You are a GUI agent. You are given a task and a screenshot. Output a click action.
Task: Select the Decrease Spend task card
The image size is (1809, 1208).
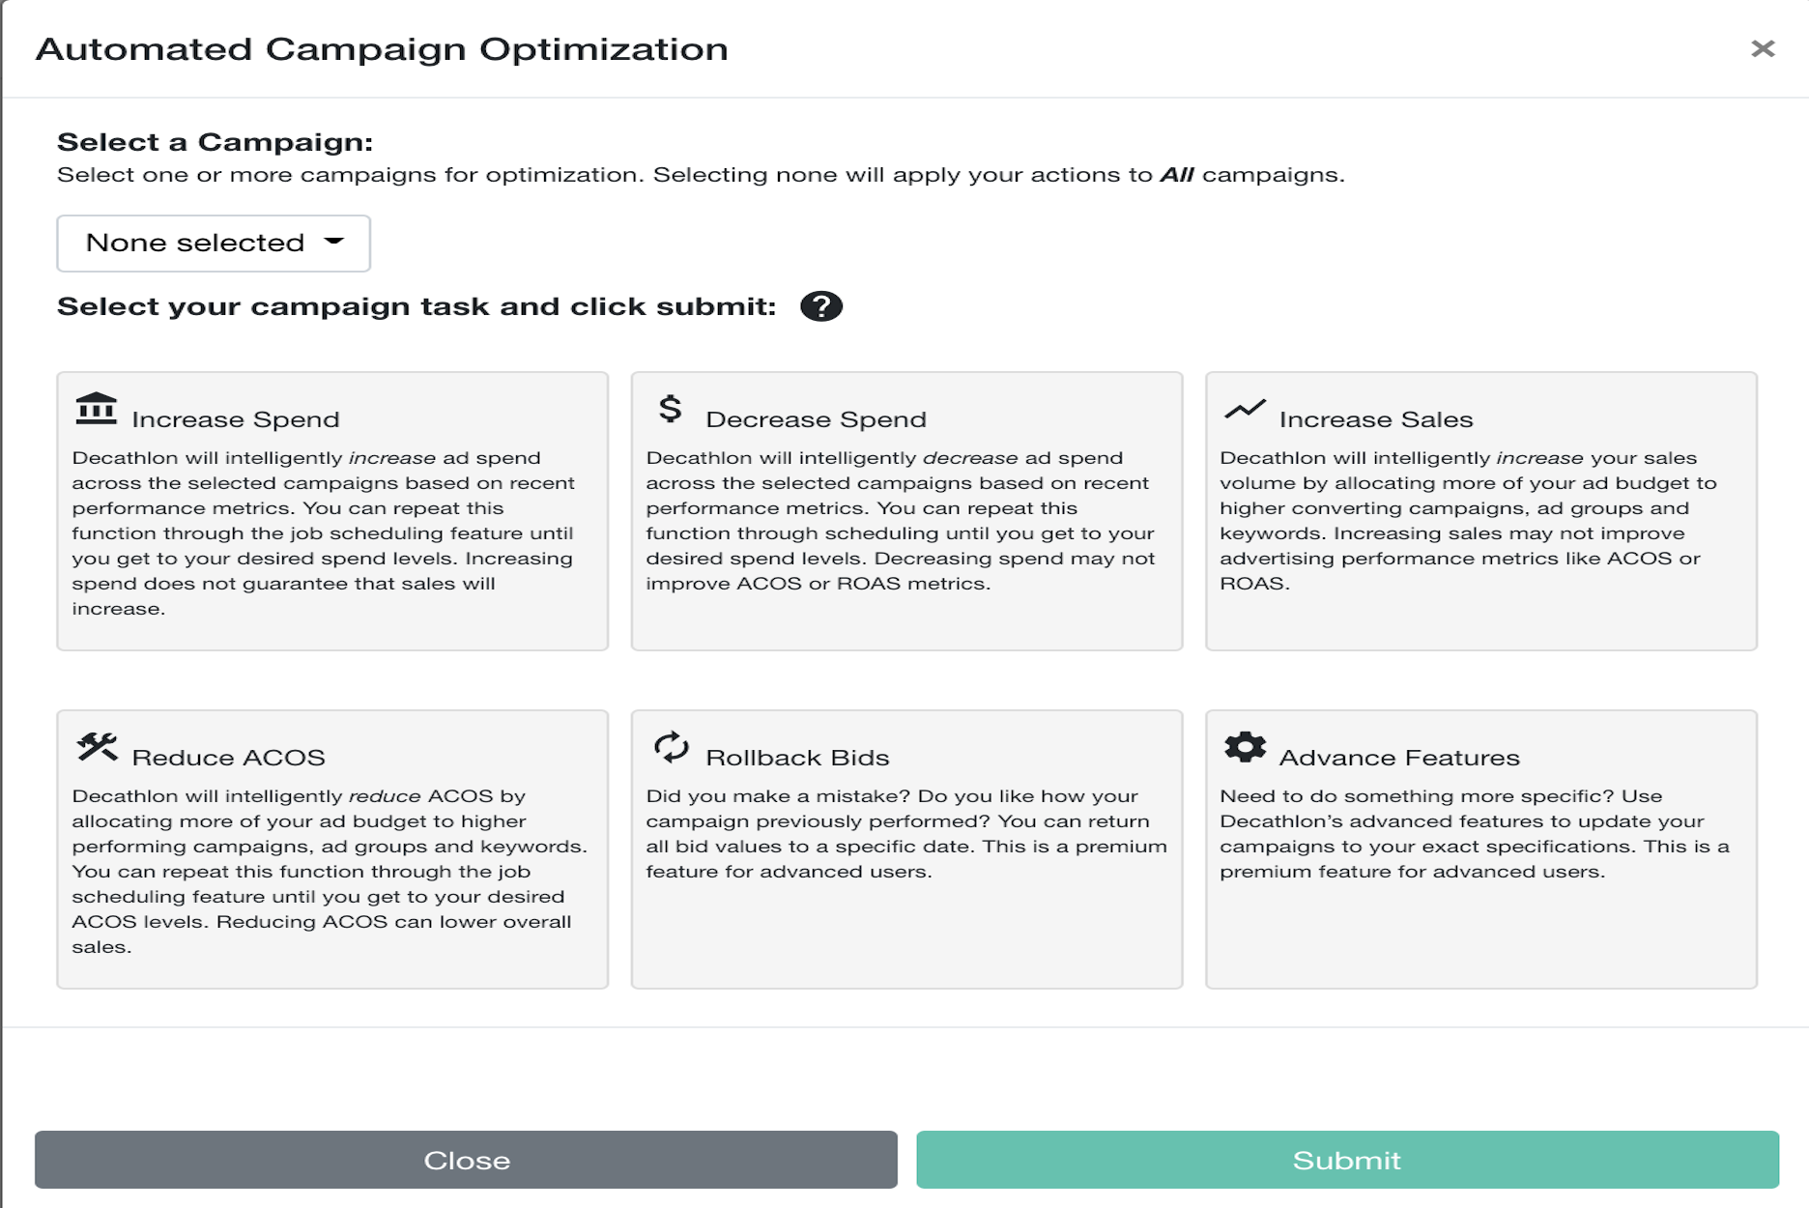tap(906, 511)
